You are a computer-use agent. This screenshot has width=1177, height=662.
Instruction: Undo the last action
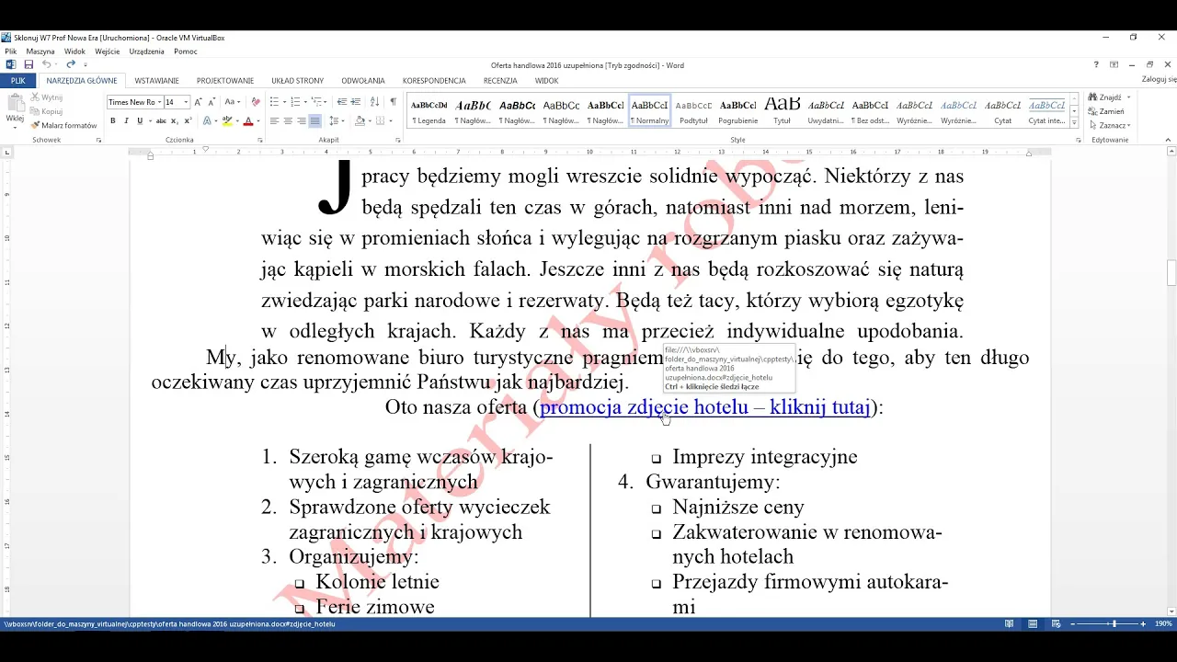pos(46,64)
